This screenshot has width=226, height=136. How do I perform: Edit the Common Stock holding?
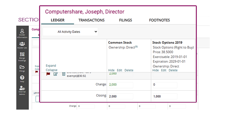119,70
